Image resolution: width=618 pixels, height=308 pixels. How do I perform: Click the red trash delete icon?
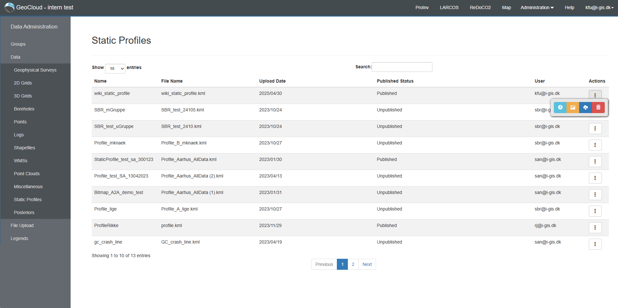click(x=598, y=108)
